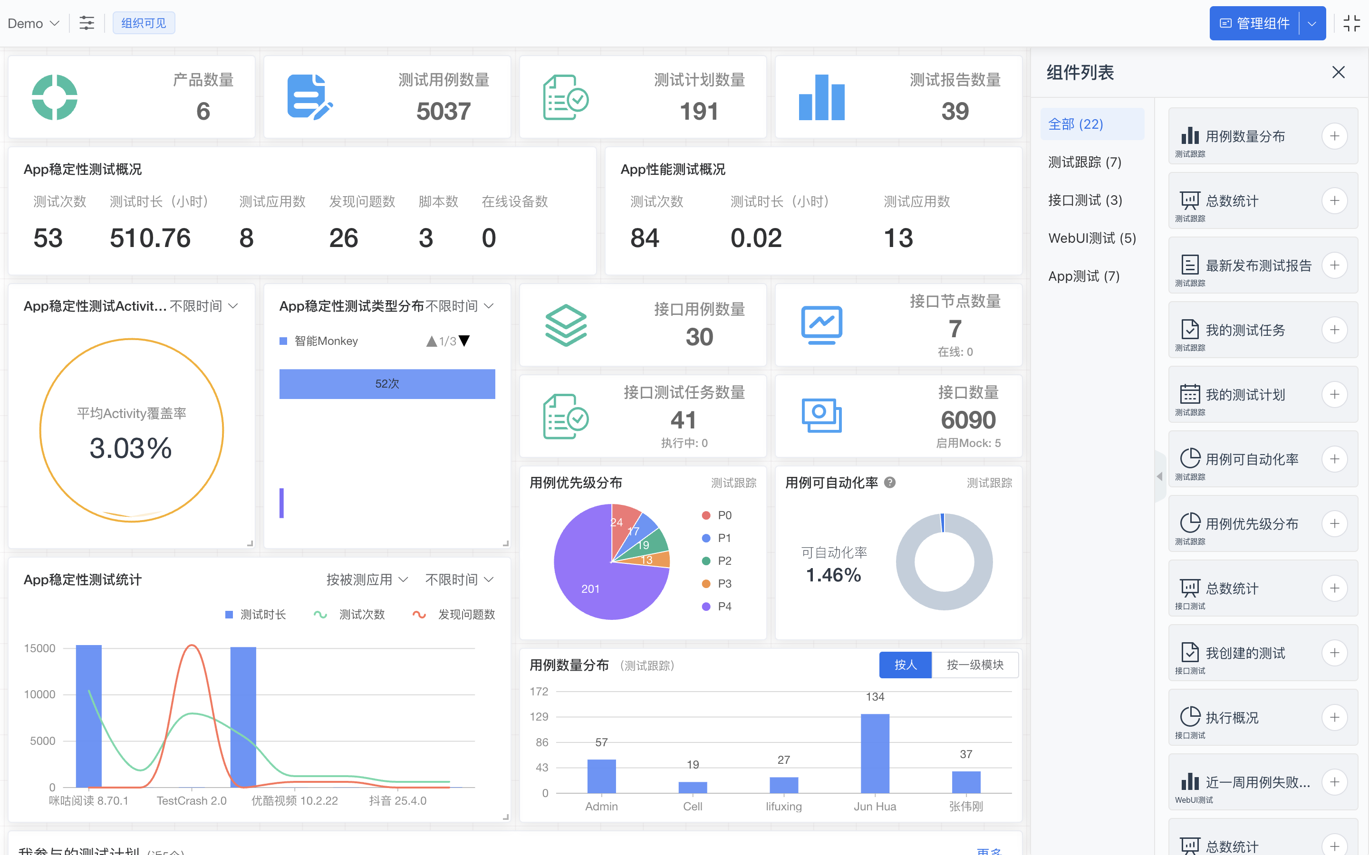Select the 接口测试 (3) category

(1092, 200)
